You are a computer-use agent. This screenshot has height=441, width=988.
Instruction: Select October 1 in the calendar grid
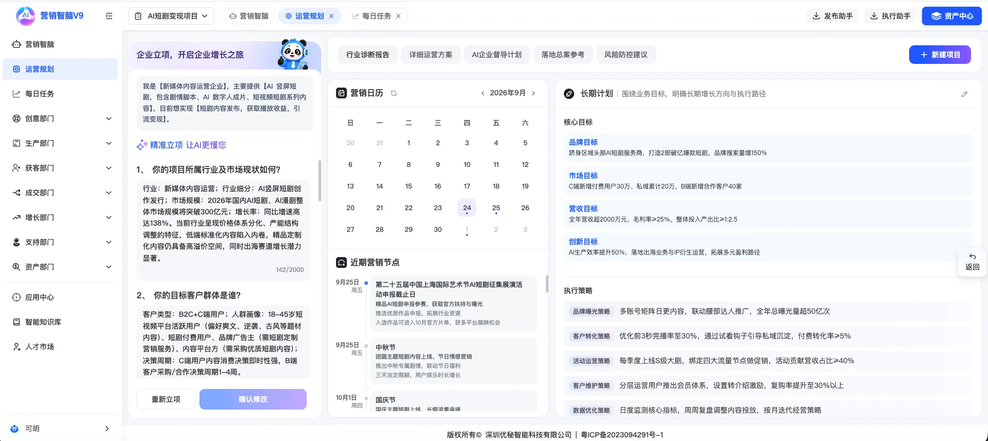point(467,230)
